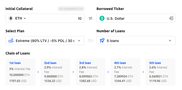This screenshot has height=90, width=182.
Task: Open the 5 loans dropdown
Action: (x=136, y=40)
